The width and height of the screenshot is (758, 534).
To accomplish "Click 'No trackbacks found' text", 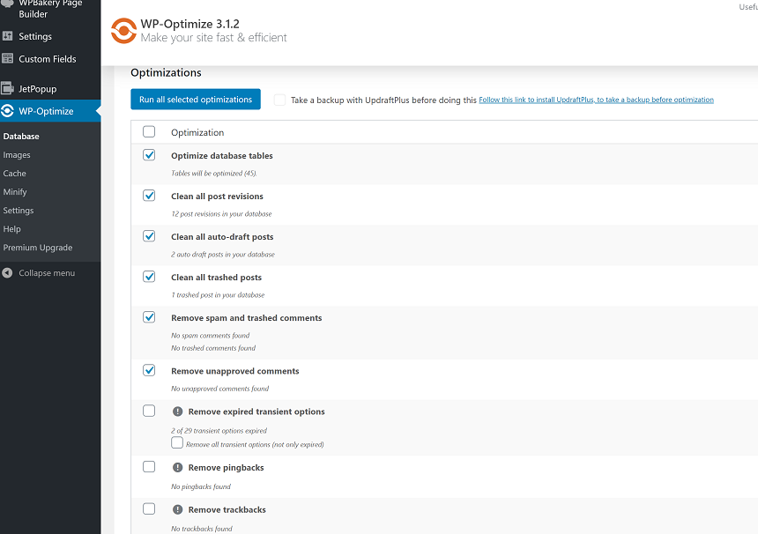I will click(x=202, y=529).
